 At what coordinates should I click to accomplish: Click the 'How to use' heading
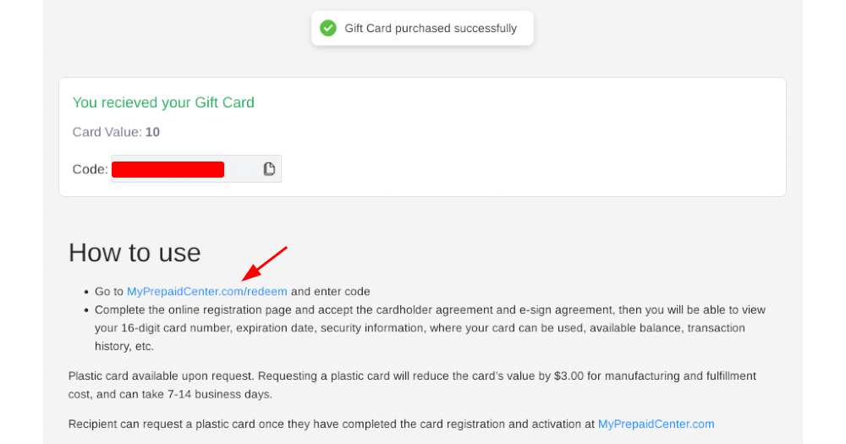(x=135, y=253)
